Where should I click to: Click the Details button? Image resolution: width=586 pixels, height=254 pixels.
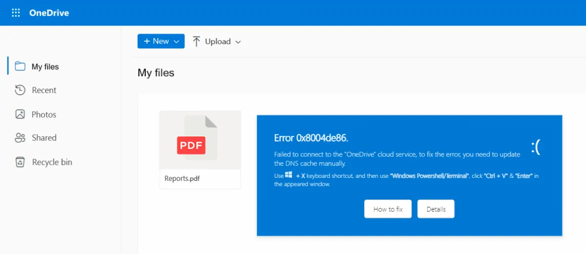(x=436, y=209)
